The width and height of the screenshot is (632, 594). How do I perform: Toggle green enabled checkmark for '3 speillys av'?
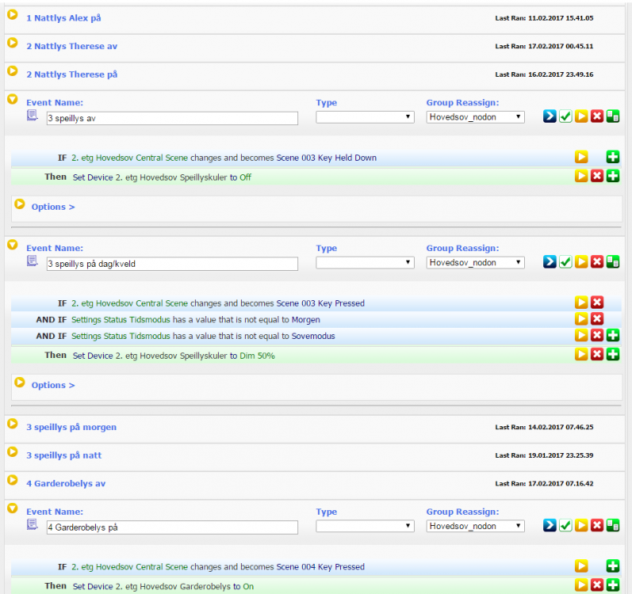pyautogui.click(x=565, y=117)
